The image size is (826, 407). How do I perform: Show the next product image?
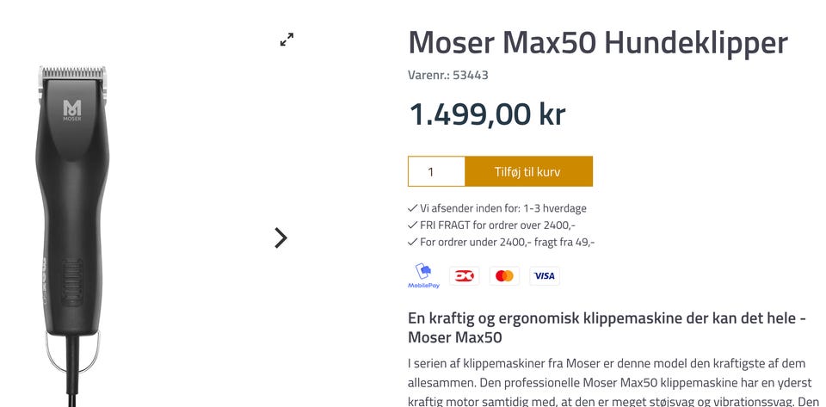(280, 237)
